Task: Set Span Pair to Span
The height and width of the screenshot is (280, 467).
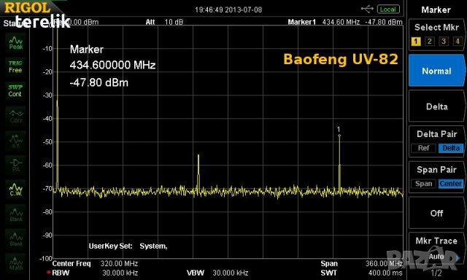Action: tap(423, 184)
